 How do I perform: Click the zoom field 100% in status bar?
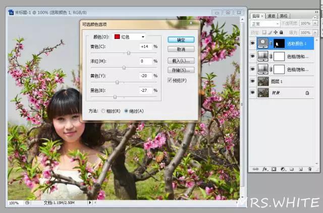tap(16, 203)
